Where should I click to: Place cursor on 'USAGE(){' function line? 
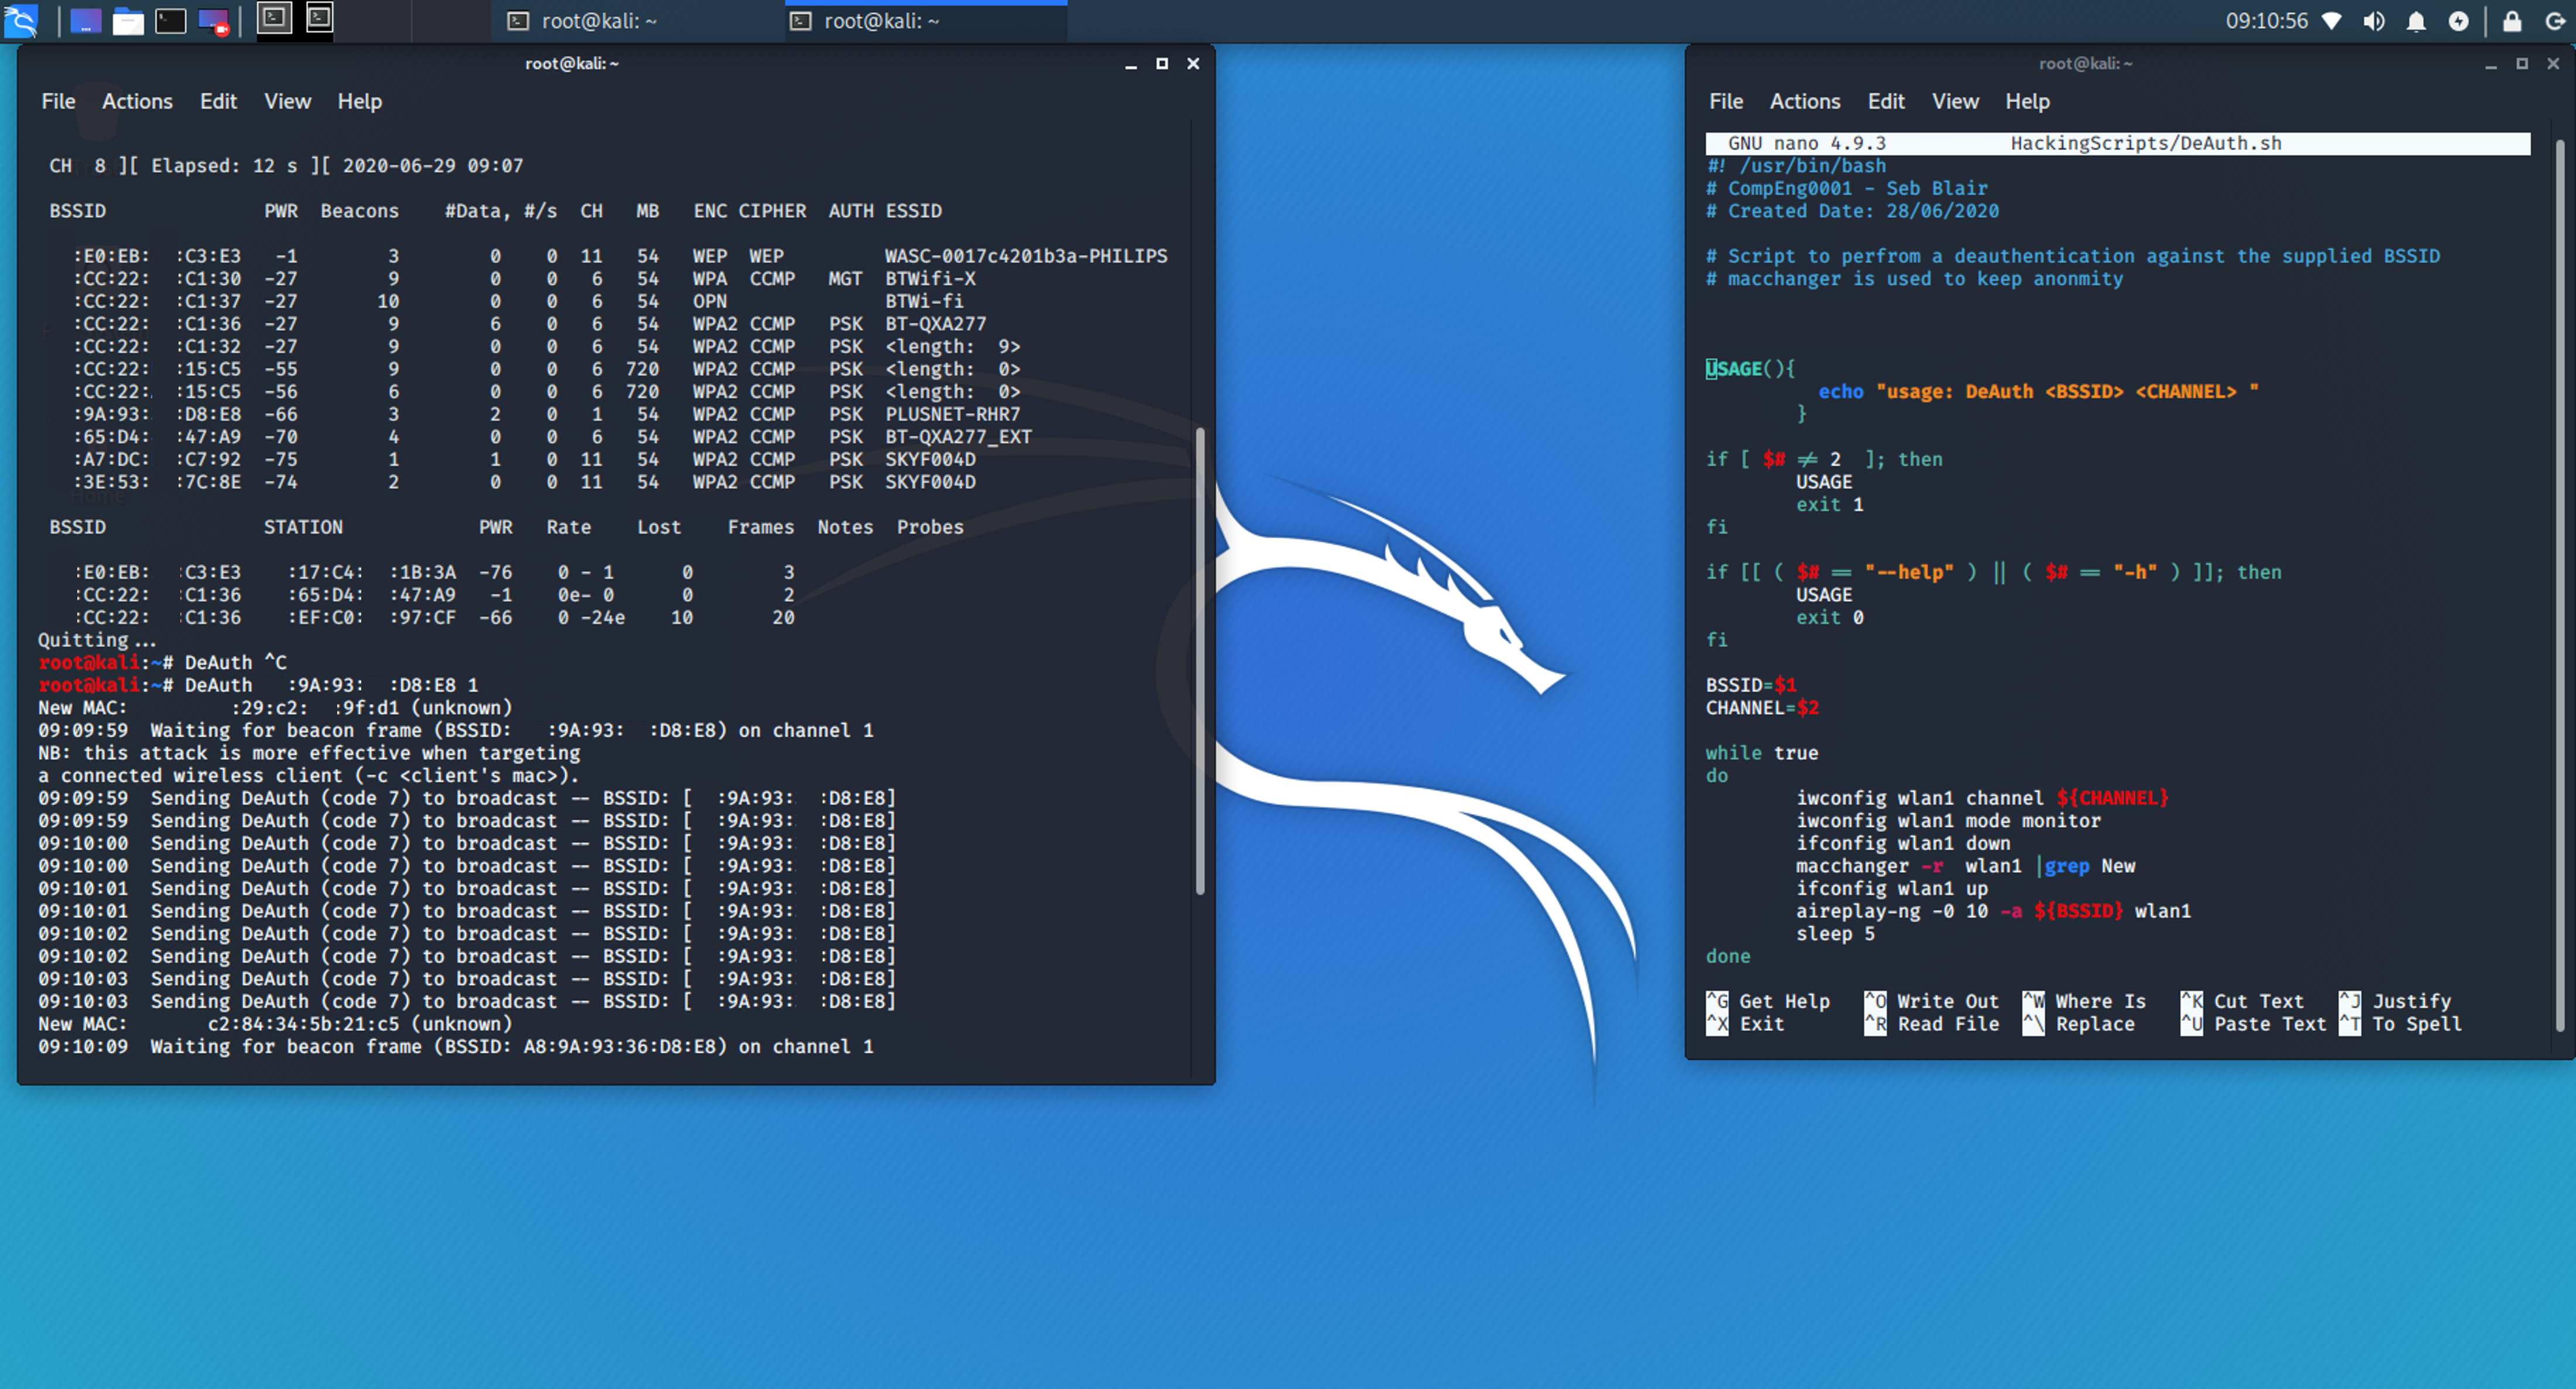pos(1750,369)
